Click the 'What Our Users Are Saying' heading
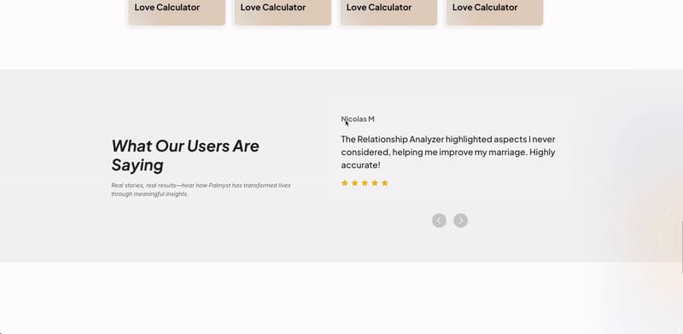 coord(185,155)
